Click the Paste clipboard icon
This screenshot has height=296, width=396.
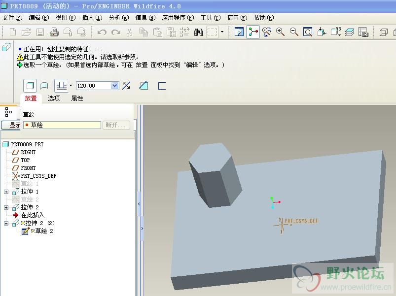157,32
